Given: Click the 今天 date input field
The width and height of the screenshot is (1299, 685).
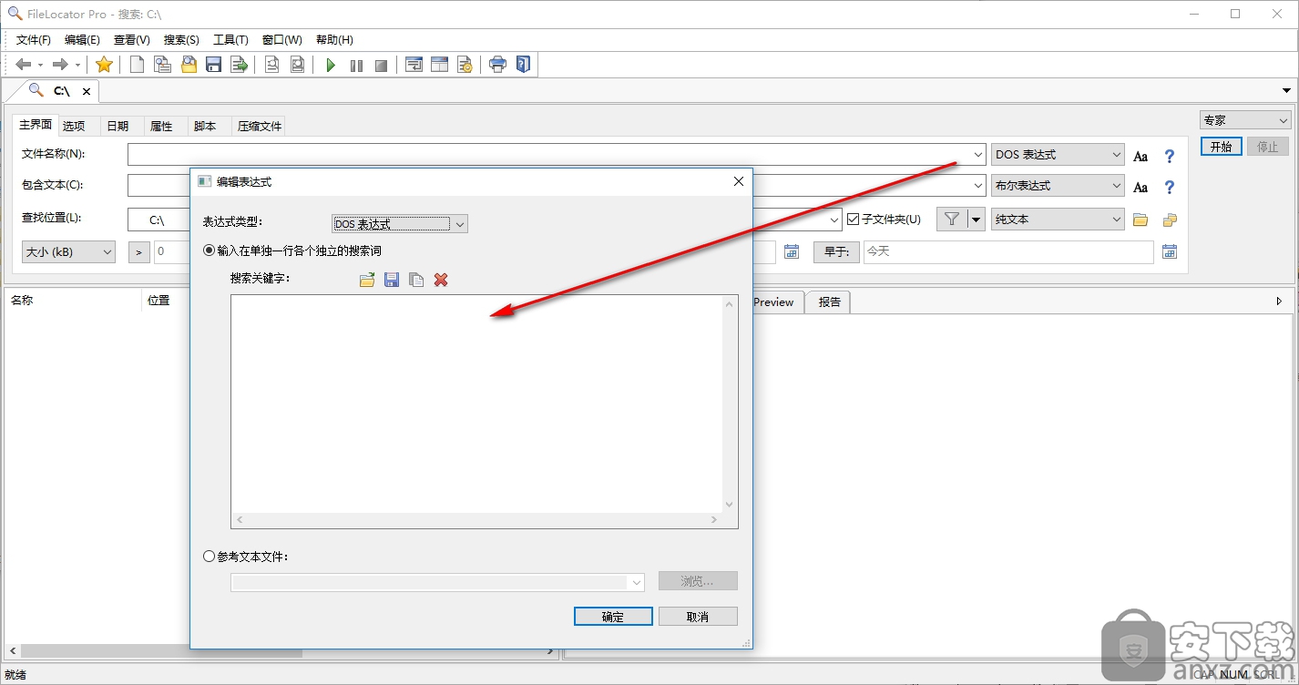Looking at the screenshot, I should pos(1007,251).
